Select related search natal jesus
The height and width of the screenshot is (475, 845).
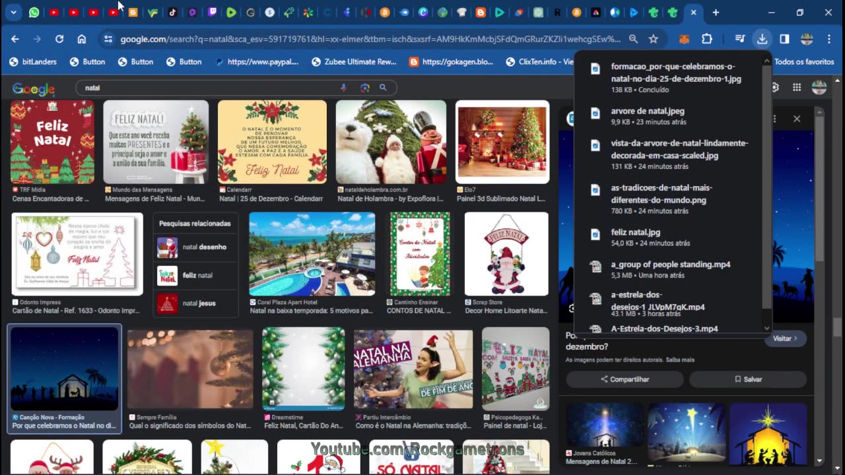point(195,303)
